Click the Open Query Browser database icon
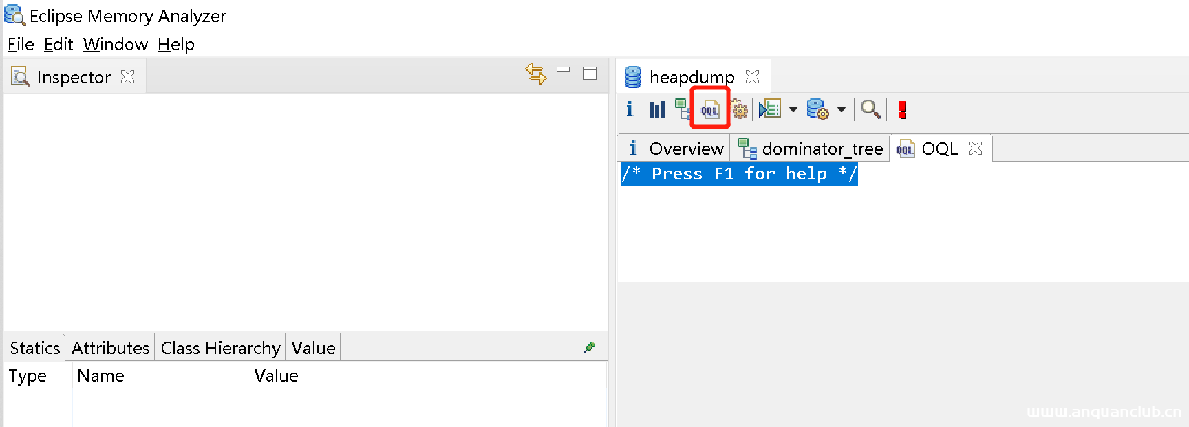Screen dimensions: 1189x427 (817, 109)
